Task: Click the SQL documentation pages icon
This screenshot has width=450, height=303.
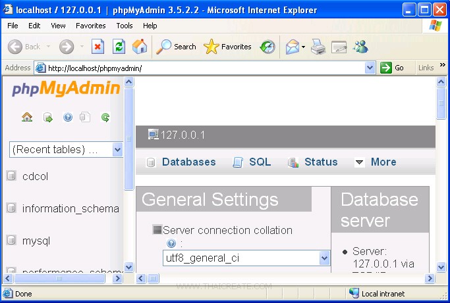Action: (x=85, y=117)
